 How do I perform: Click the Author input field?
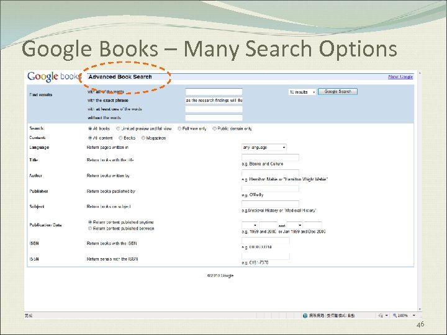coord(270,173)
